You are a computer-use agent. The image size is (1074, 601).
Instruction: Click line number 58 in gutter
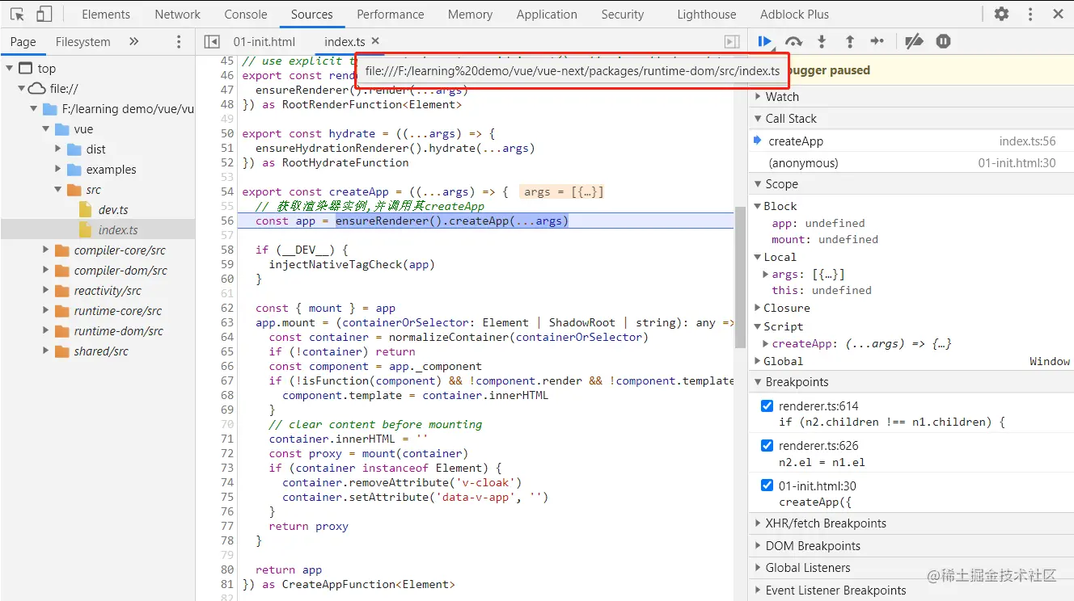[x=226, y=250]
